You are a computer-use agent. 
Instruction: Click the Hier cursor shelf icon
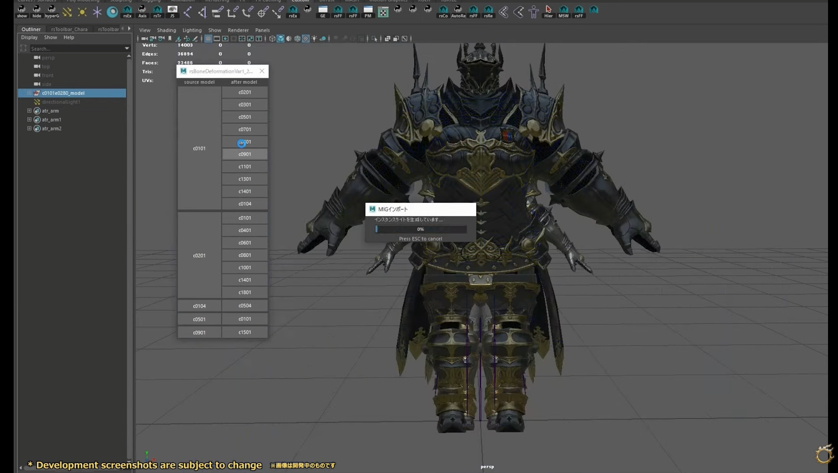pyautogui.click(x=548, y=12)
